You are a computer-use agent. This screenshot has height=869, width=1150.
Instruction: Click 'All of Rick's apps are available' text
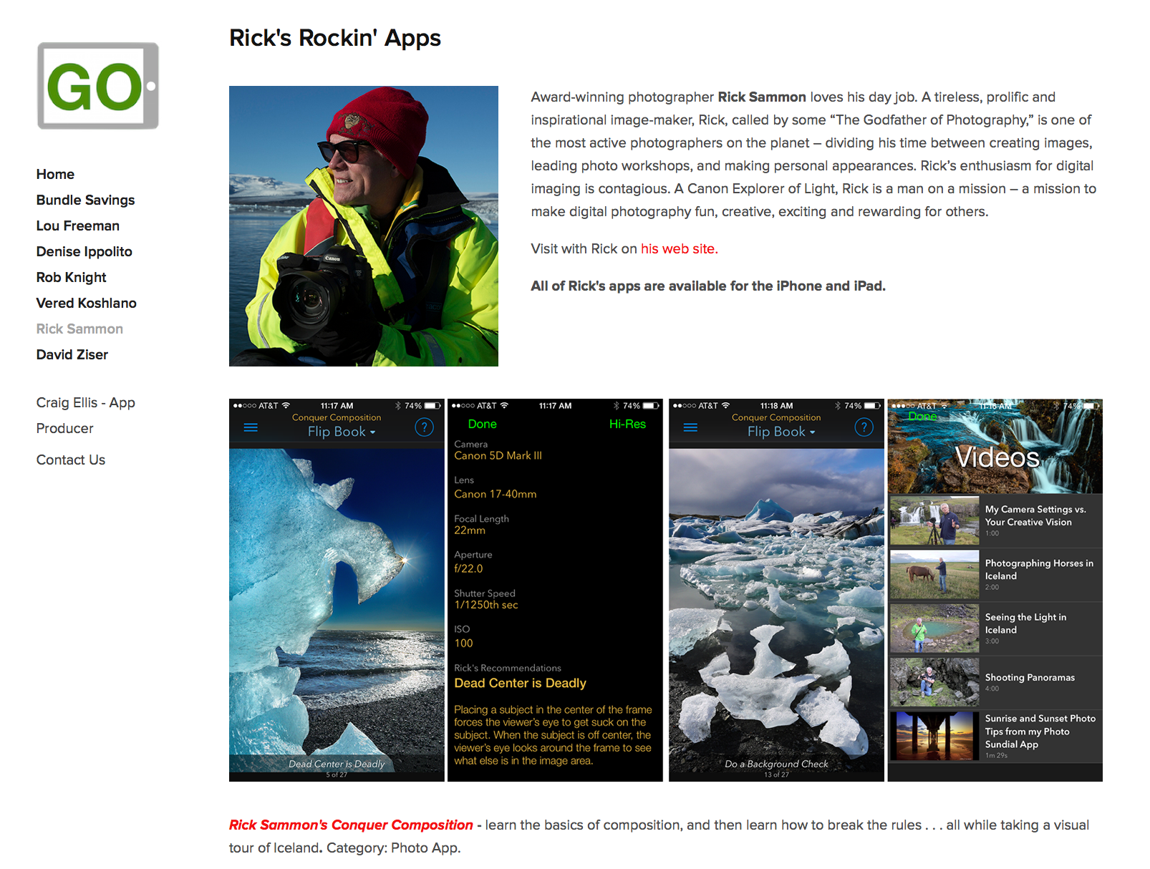[708, 286]
